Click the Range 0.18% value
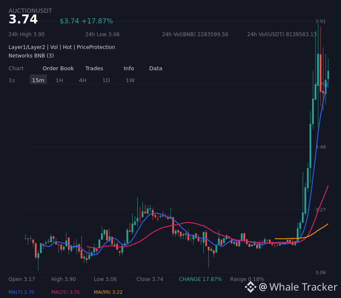The image size is (341, 298). [x=247, y=279]
